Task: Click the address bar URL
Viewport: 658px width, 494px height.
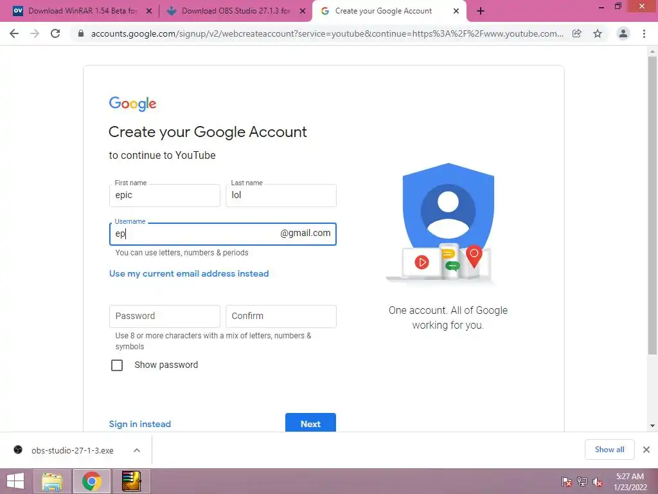Action: (x=327, y=33)
